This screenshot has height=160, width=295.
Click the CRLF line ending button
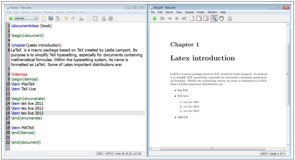100,153
